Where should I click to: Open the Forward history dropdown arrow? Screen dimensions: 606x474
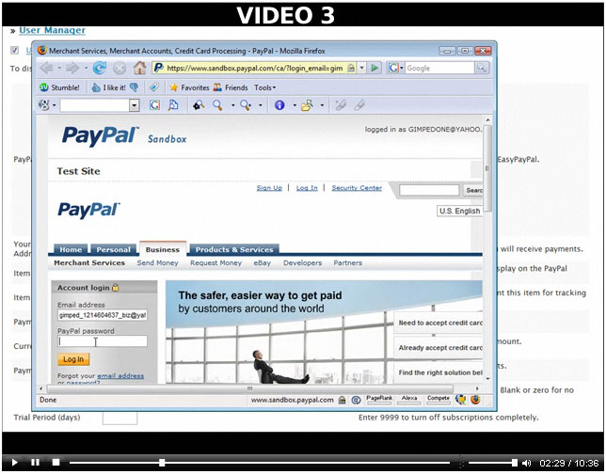(86, 68)
